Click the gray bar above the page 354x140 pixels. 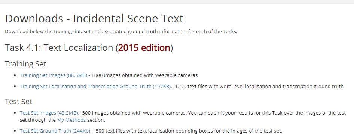coord(177,2)
